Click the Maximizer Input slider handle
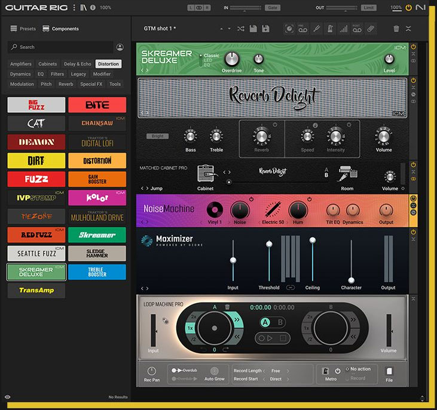 233,260
